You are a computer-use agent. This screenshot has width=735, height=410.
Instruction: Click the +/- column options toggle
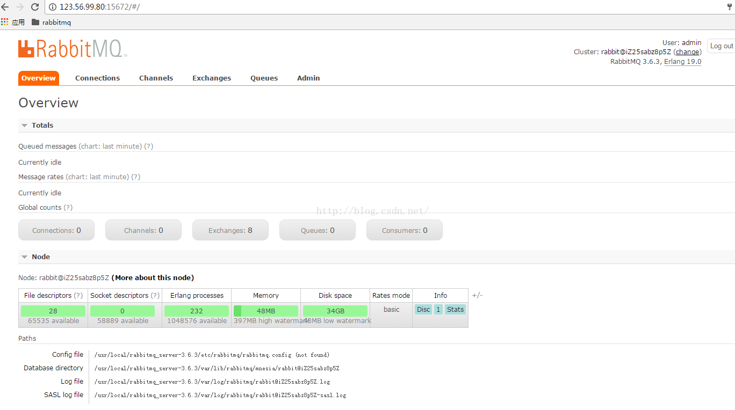pyautogui.click(x=477, y=295)
